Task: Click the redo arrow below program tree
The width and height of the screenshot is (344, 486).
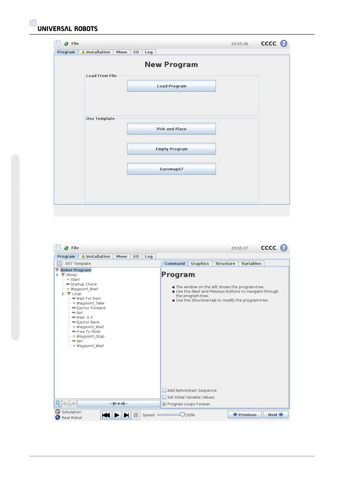Action: coord(73,403)
